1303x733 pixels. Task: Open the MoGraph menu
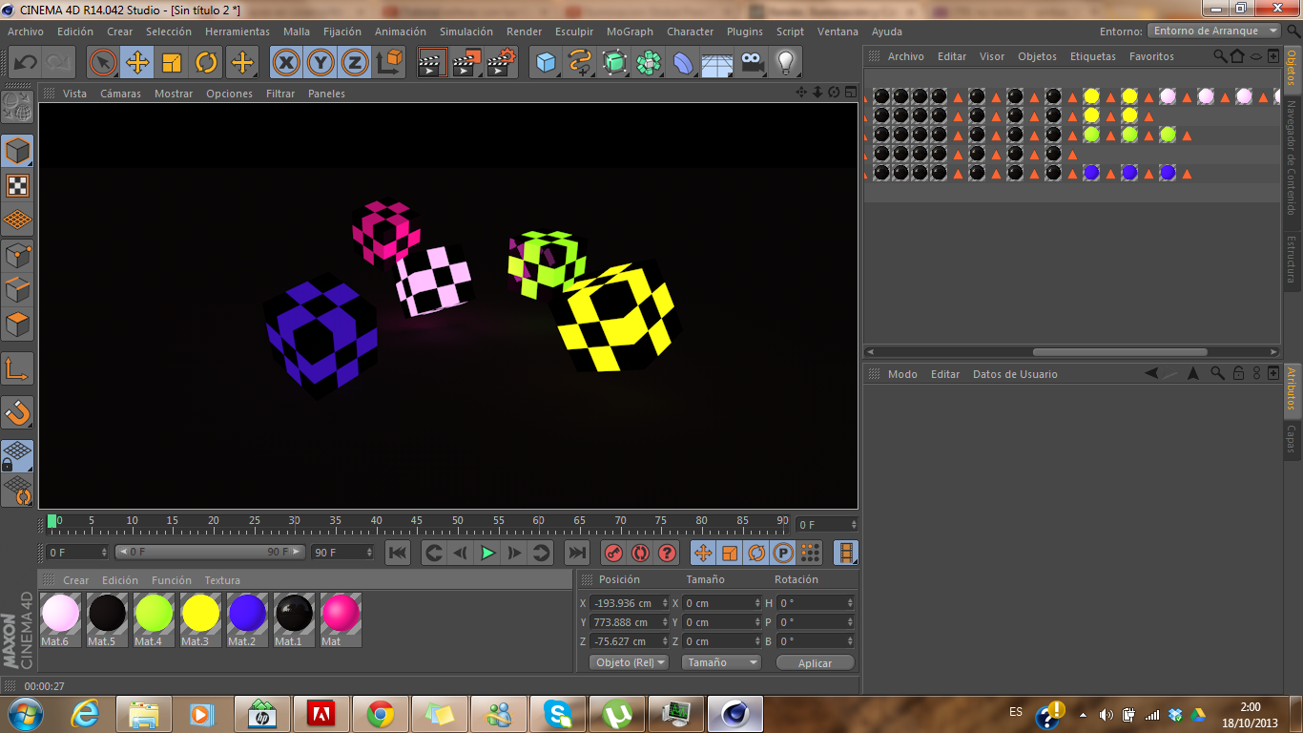[x=630, y=31]
